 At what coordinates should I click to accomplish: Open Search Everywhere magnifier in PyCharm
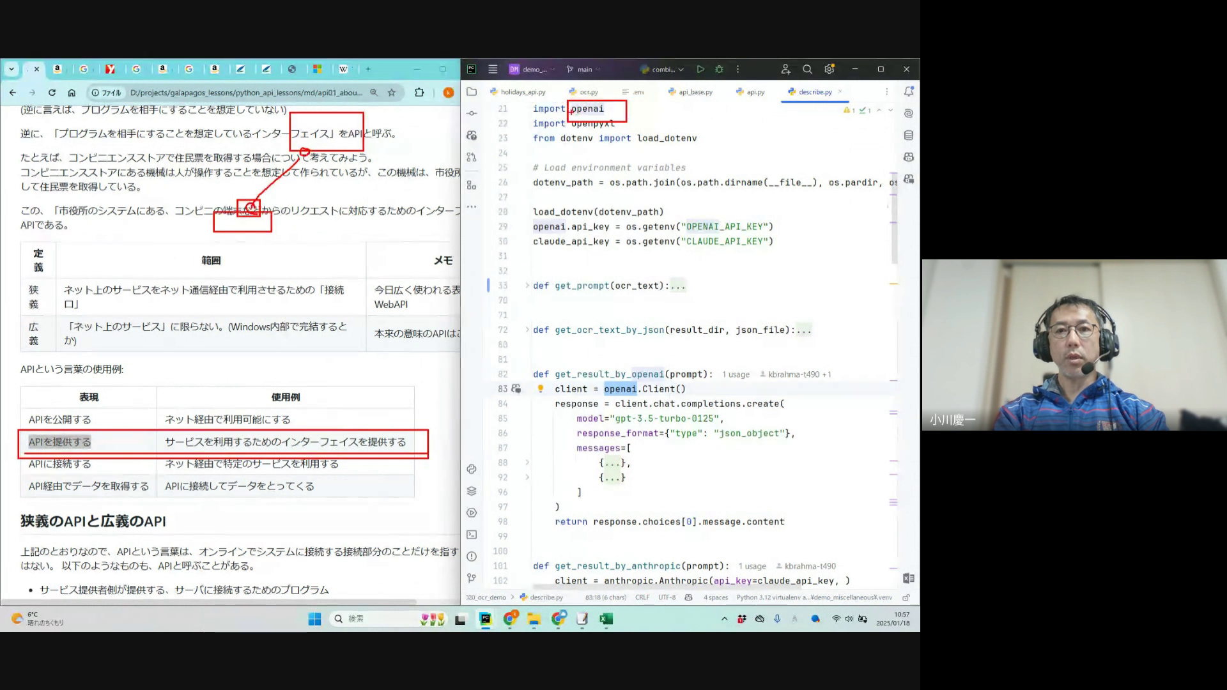[x=807, y=69]
